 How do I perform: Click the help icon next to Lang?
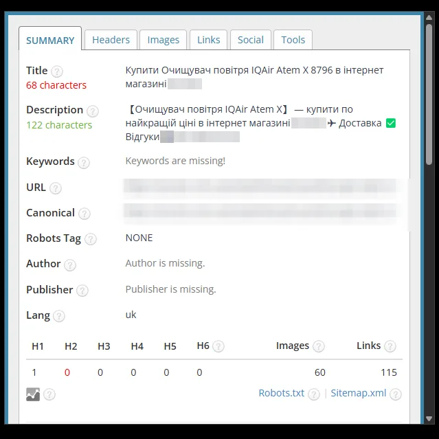click(59, 316)
